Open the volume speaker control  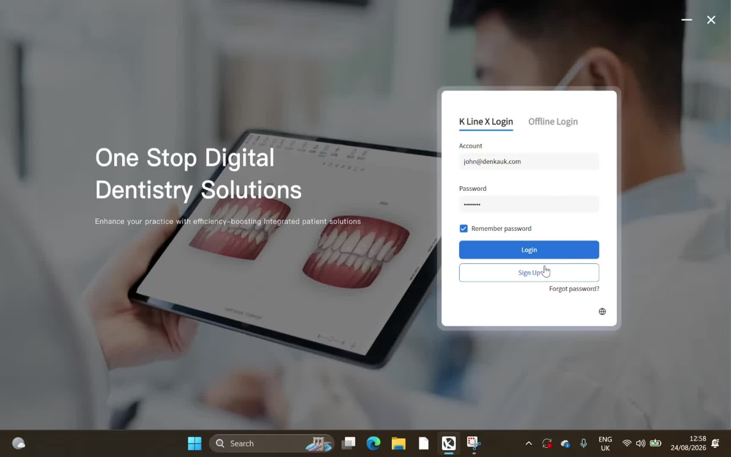point(641,443)
